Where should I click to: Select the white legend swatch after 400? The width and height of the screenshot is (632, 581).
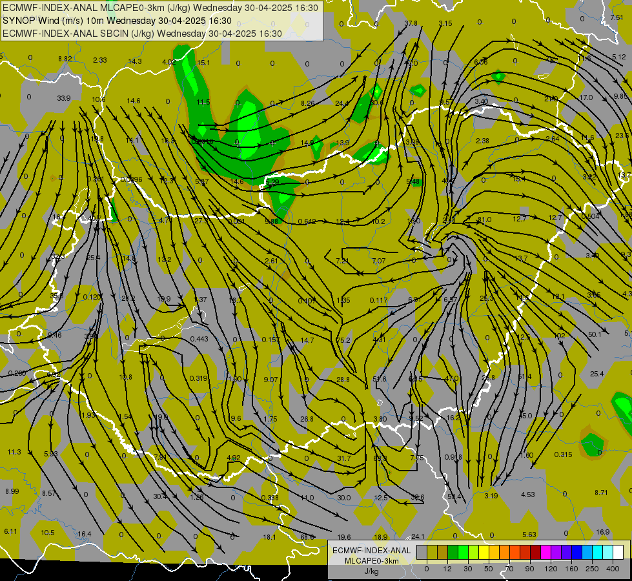click(x=618, y=552)
